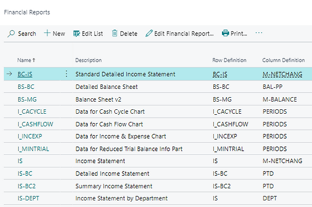Open the BC-IS report link

coord(25,74)
